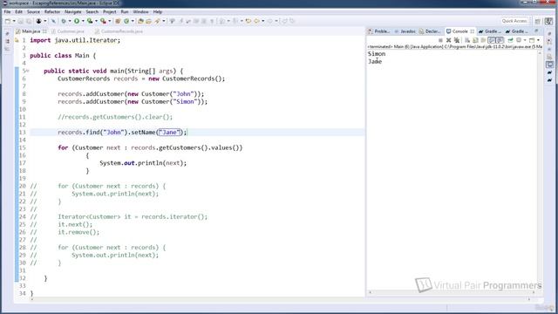This screenshot has height=314, width=558.
Task: Open the Open Console dropdown arrow
Action: (x=538, y=40)
